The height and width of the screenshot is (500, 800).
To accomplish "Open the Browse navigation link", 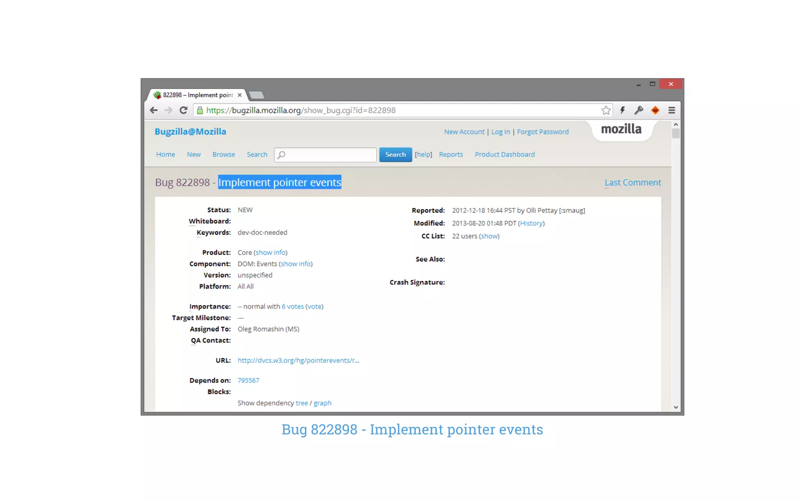I will point(224,154).
